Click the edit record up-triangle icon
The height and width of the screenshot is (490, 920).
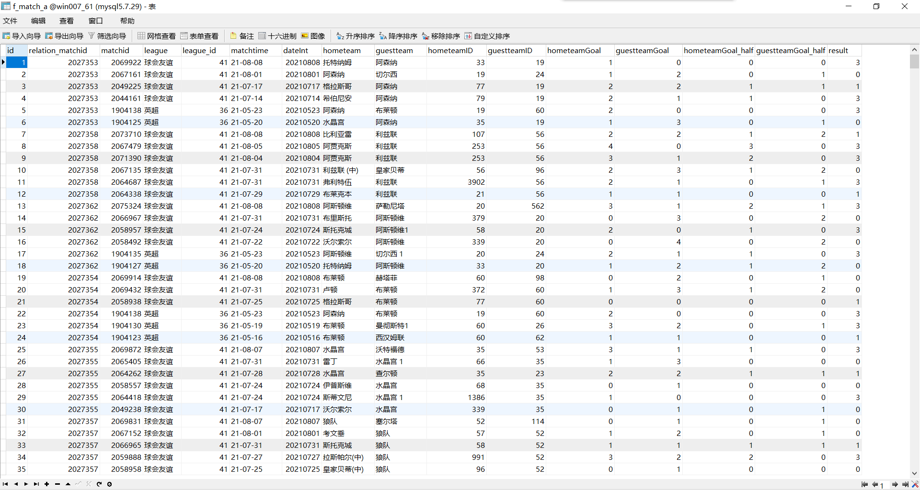[x=68, y=484]
